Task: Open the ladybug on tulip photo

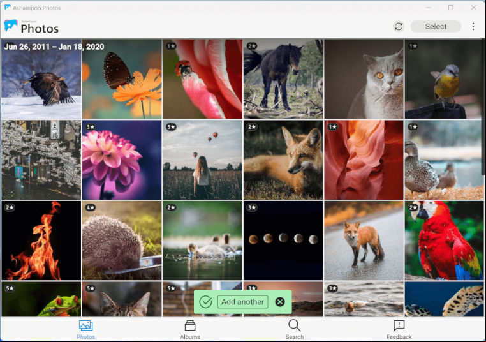Action: (203, 79)
